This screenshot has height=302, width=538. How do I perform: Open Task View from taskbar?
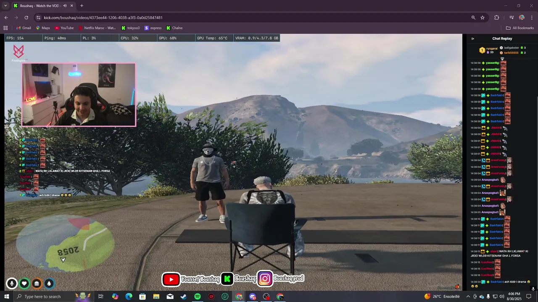click(101, 297)
